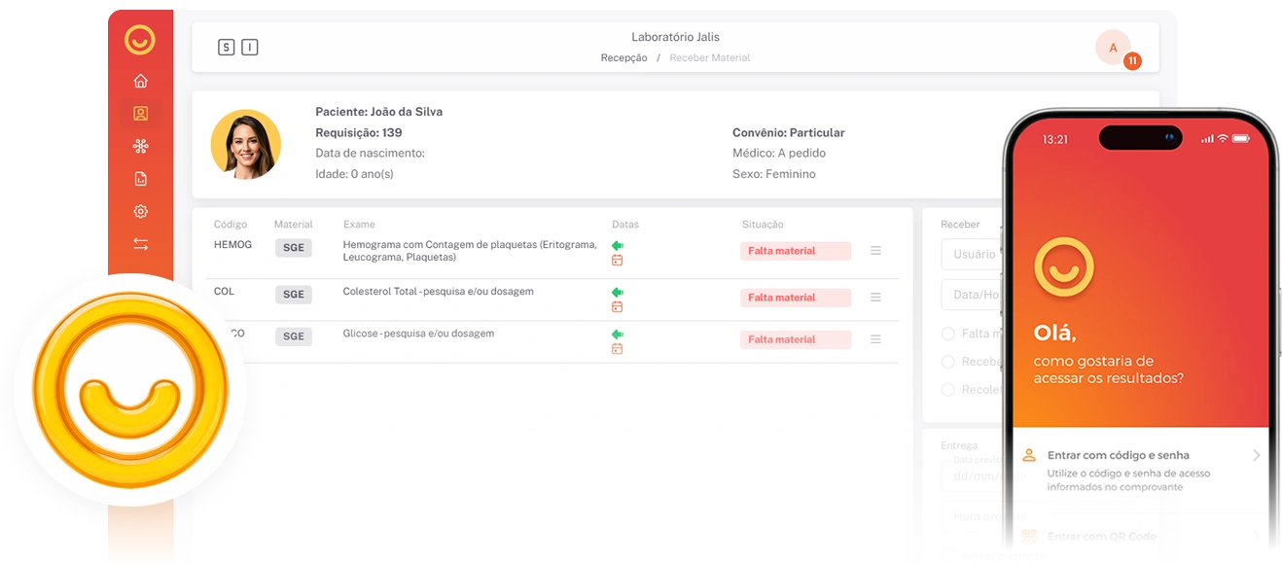
Task: Click the dd/mm delivery date field
Action: 973,476
